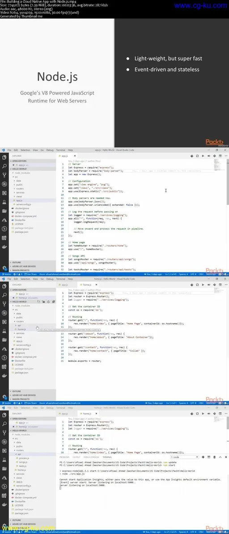229x534 pixels.
Task: Expand AZURE IOT HUB DEVICES in app.js-titled window
Action: click(32, 267)
